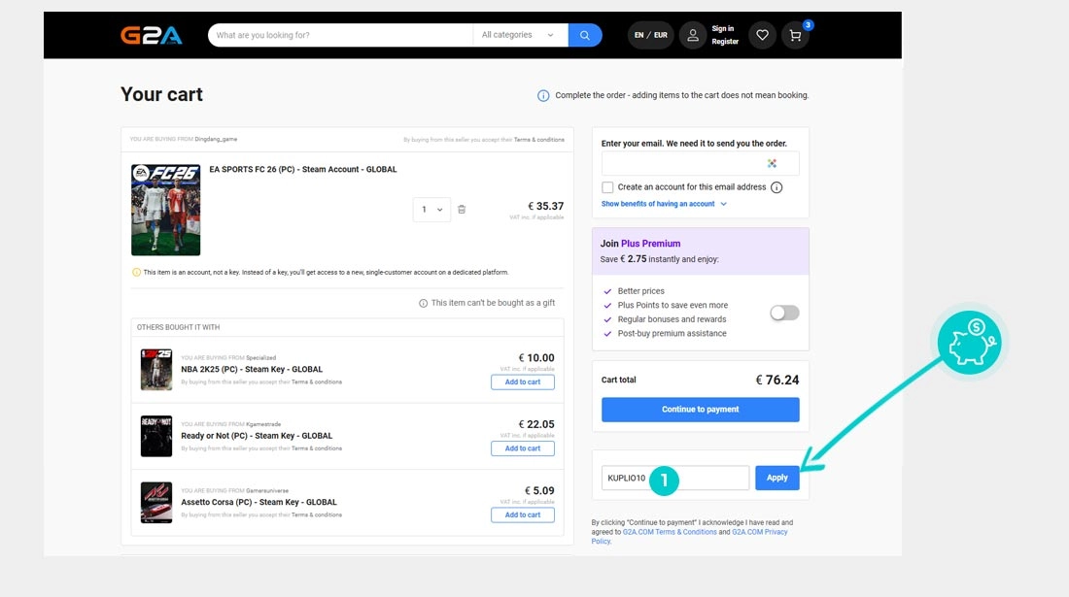Click info icon next to create account option

coord(776,187)
